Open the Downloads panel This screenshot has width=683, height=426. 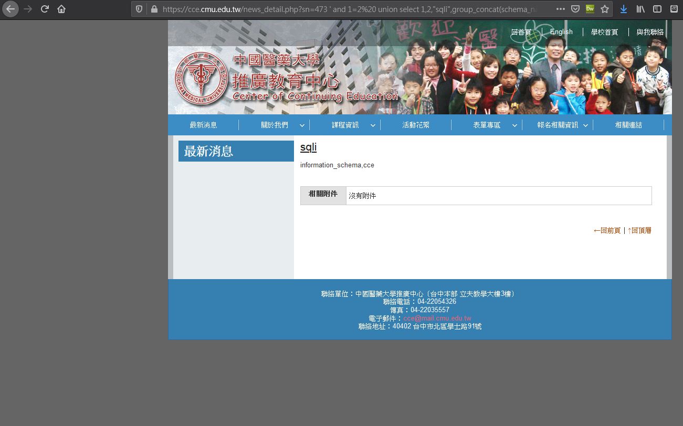[624, 9]
